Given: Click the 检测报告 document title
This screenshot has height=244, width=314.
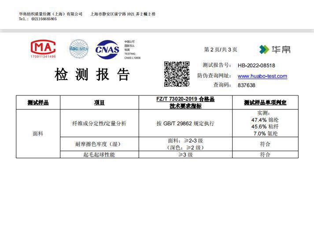Looking at the screenshot, I should point(92,75).
